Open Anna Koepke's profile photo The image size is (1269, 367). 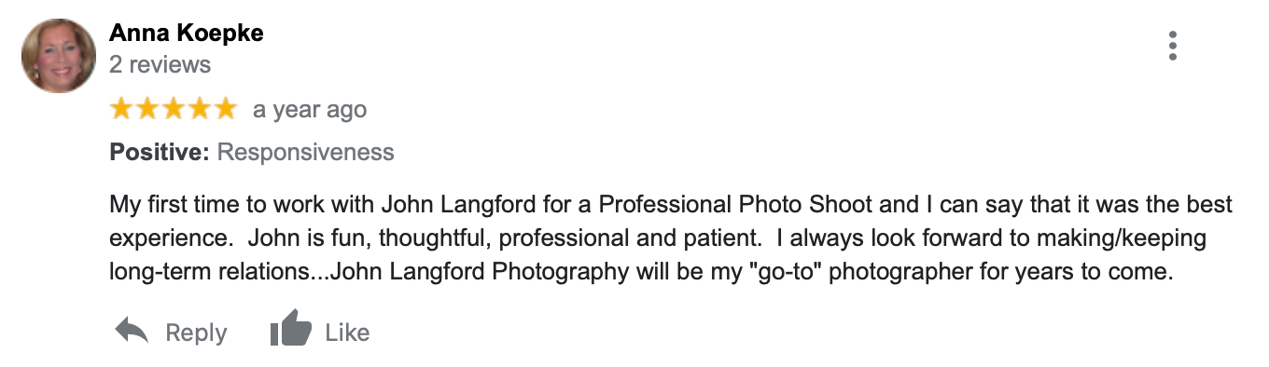click(59, 56)
